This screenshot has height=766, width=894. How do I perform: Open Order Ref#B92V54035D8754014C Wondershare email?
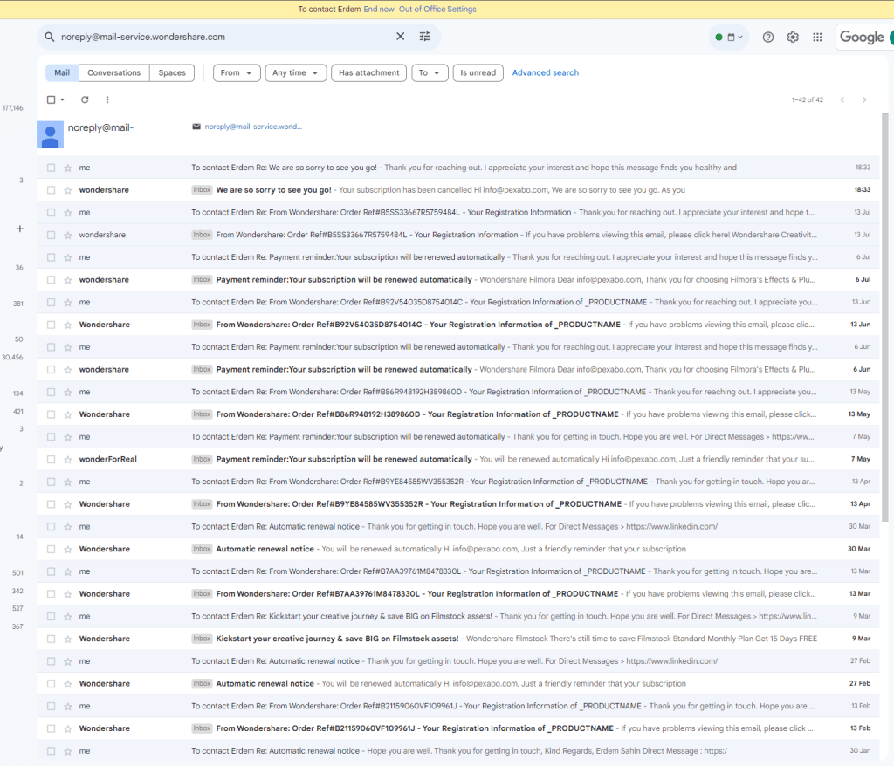457,325
